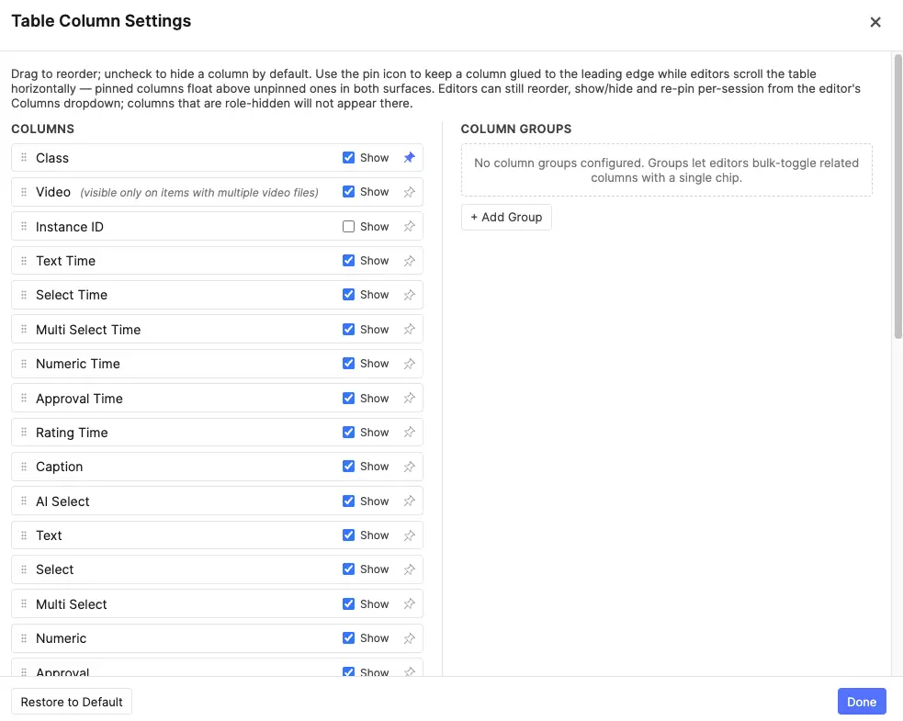Click the drag handle of Class row

(24, 157)
